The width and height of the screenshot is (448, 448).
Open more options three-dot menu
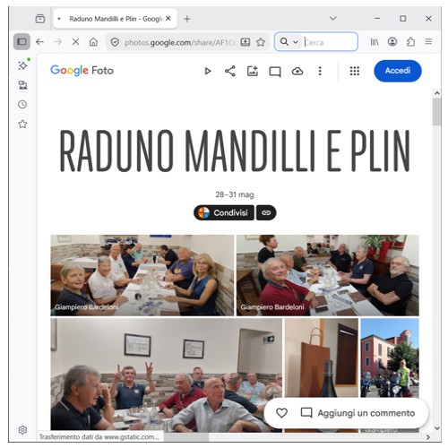(x=320, y=71)
